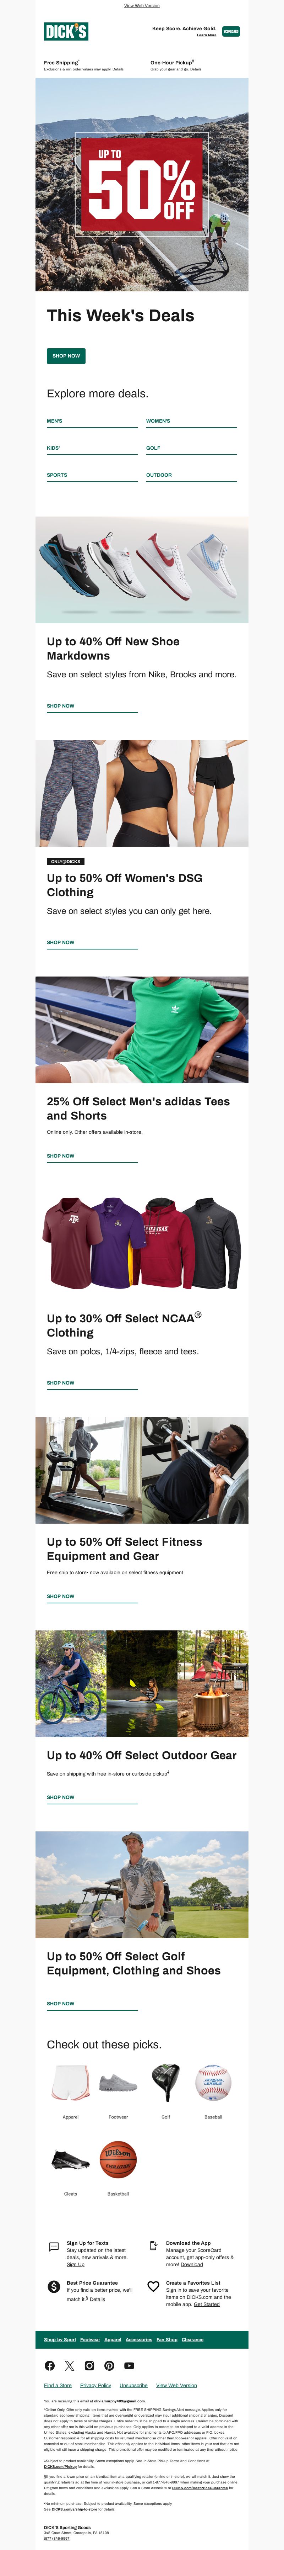This screenshot has width=284, height=2550.
Task: Click the YouTube icon
Action: (129, 2365)
